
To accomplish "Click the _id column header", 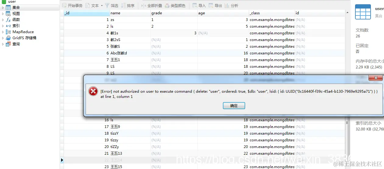I will tap(86, 13).
